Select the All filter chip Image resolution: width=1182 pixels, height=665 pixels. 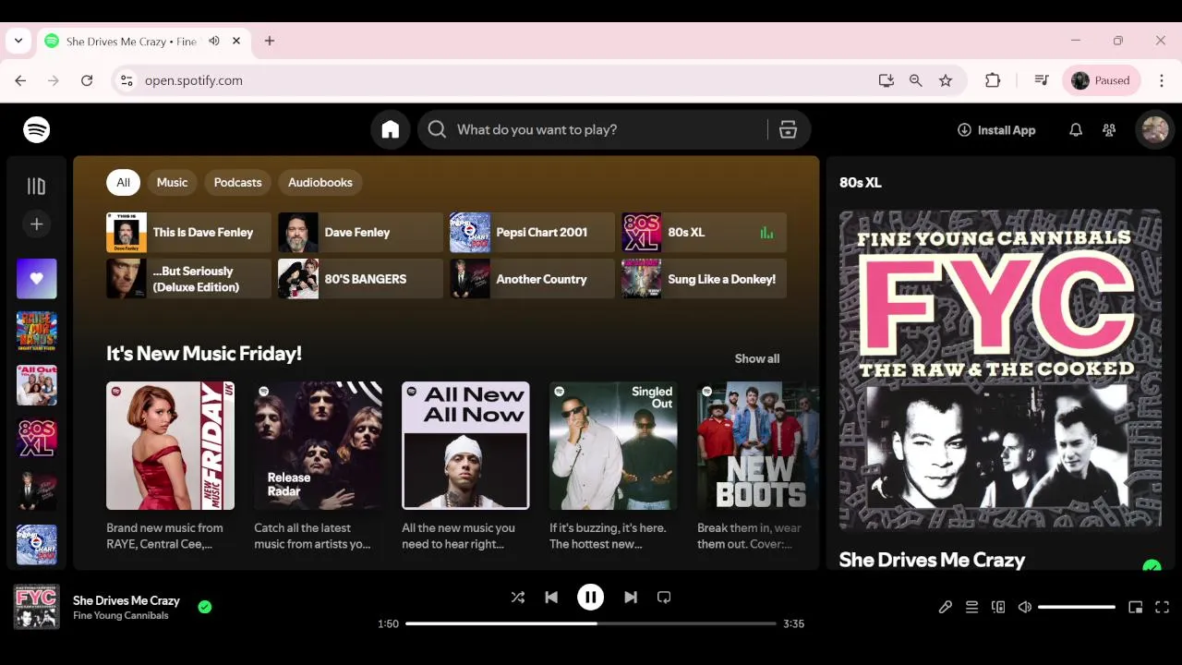[x=123, y=182]
